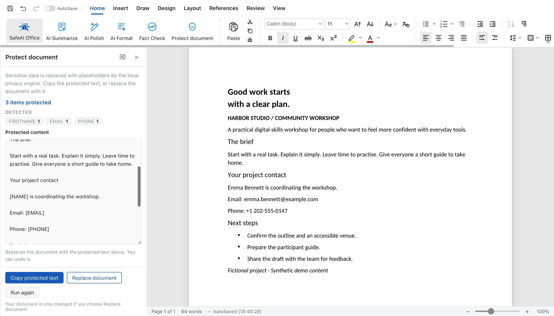Click the Save icon in title bar
This screenshot has height=316, width=554.
click(x=10, y=8)
